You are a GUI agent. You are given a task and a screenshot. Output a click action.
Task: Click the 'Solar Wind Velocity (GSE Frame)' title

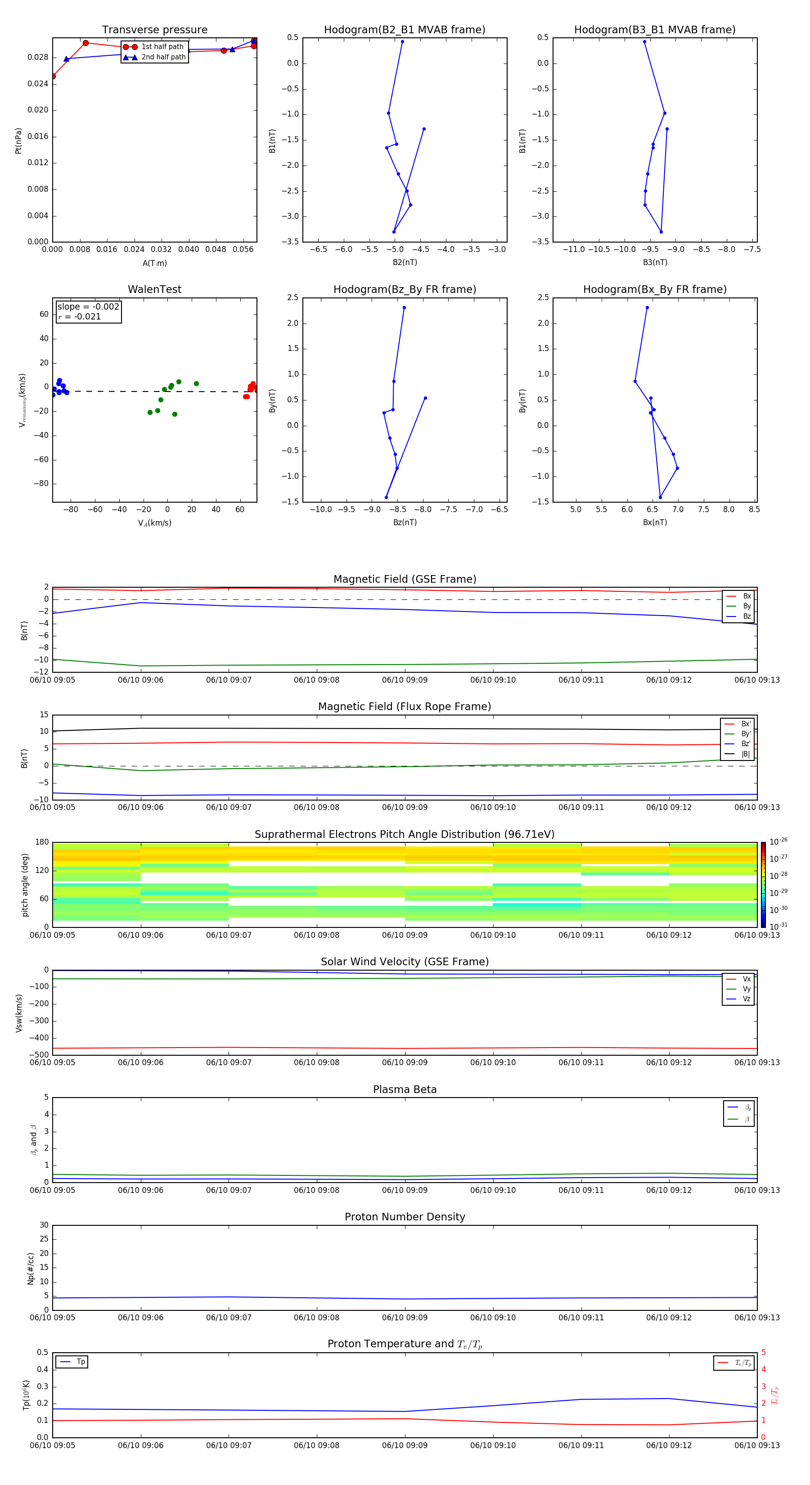click(x=405, y=962)
